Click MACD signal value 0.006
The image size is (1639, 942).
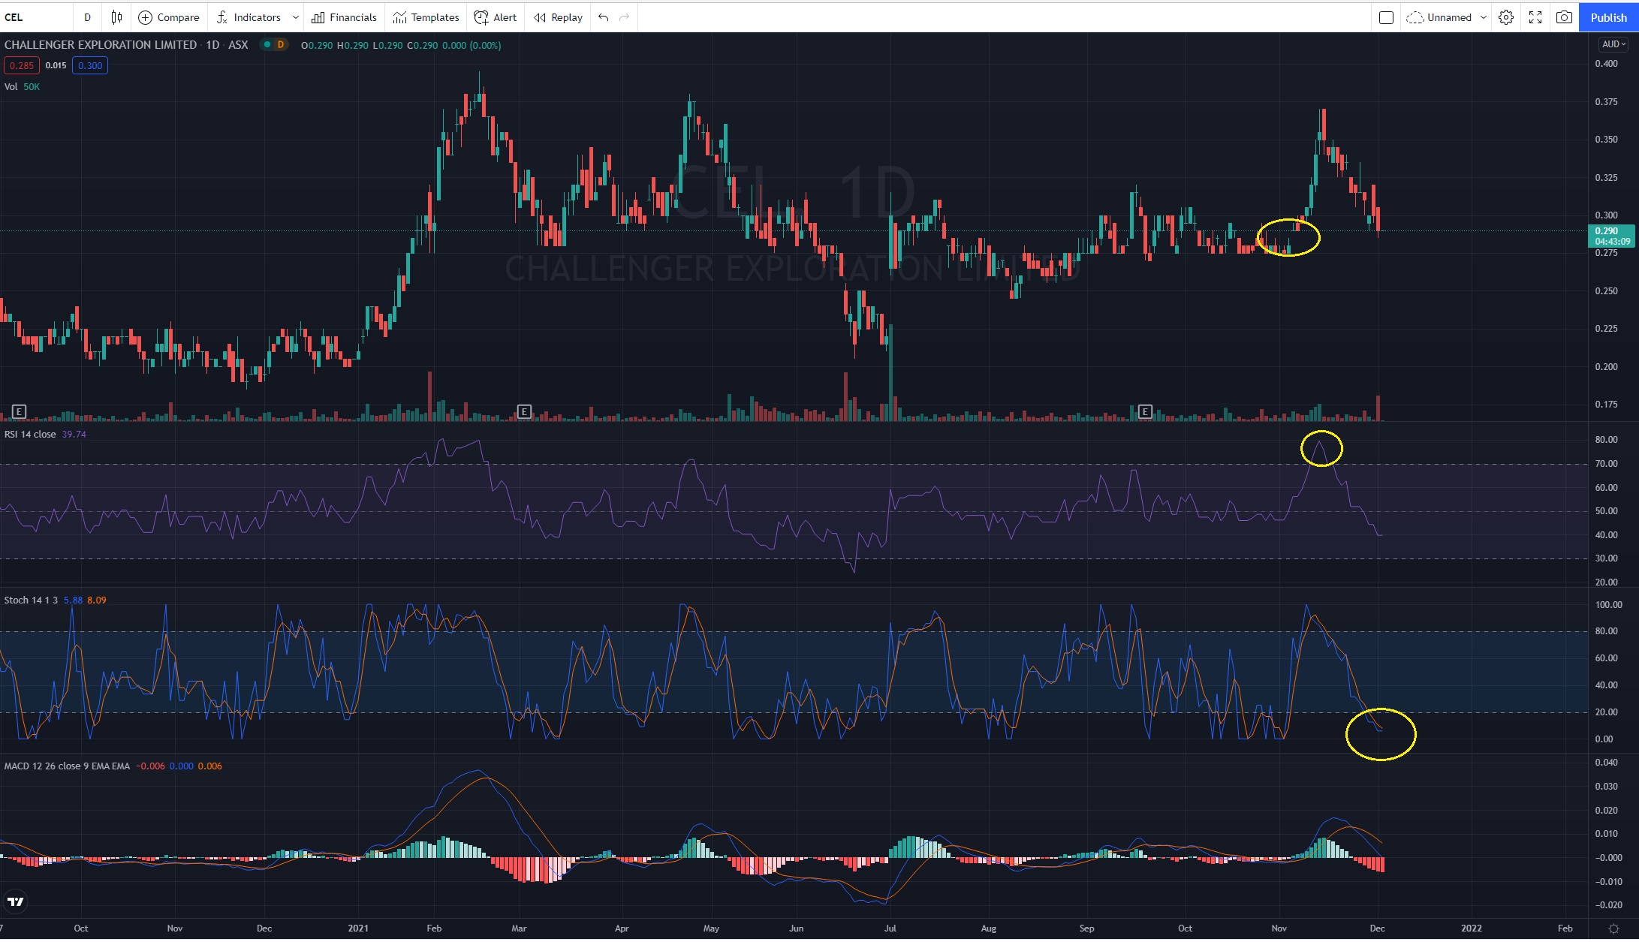pyautogui.click(x=209, y=766)
